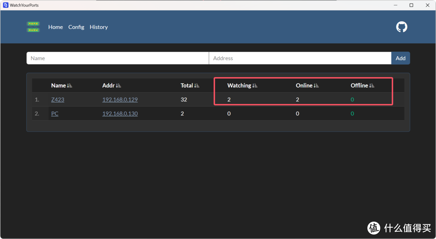Visit address 192.168.0.129 link
The height and width of the screenshot is (239, 436).
[x=120, y=99]
